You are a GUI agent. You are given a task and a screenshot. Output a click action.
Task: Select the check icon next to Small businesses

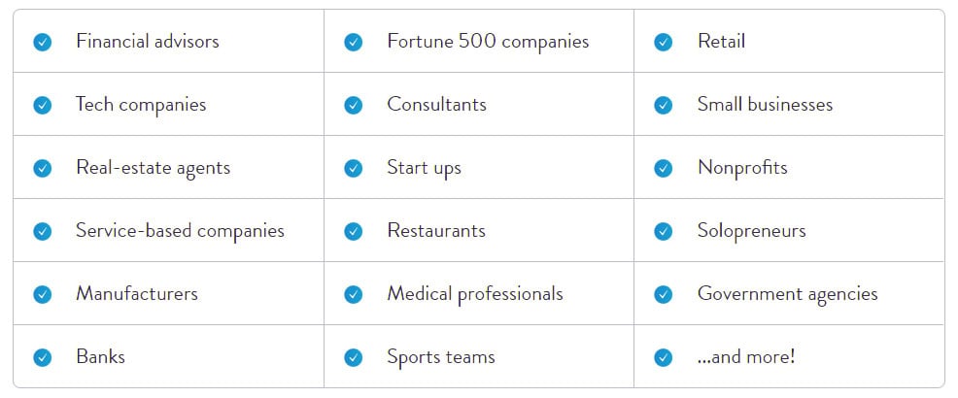click(x=664, y=105)
